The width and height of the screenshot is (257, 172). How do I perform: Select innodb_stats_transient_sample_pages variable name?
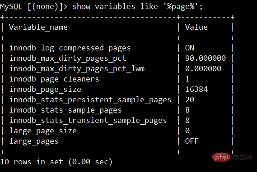click(88, 121)
